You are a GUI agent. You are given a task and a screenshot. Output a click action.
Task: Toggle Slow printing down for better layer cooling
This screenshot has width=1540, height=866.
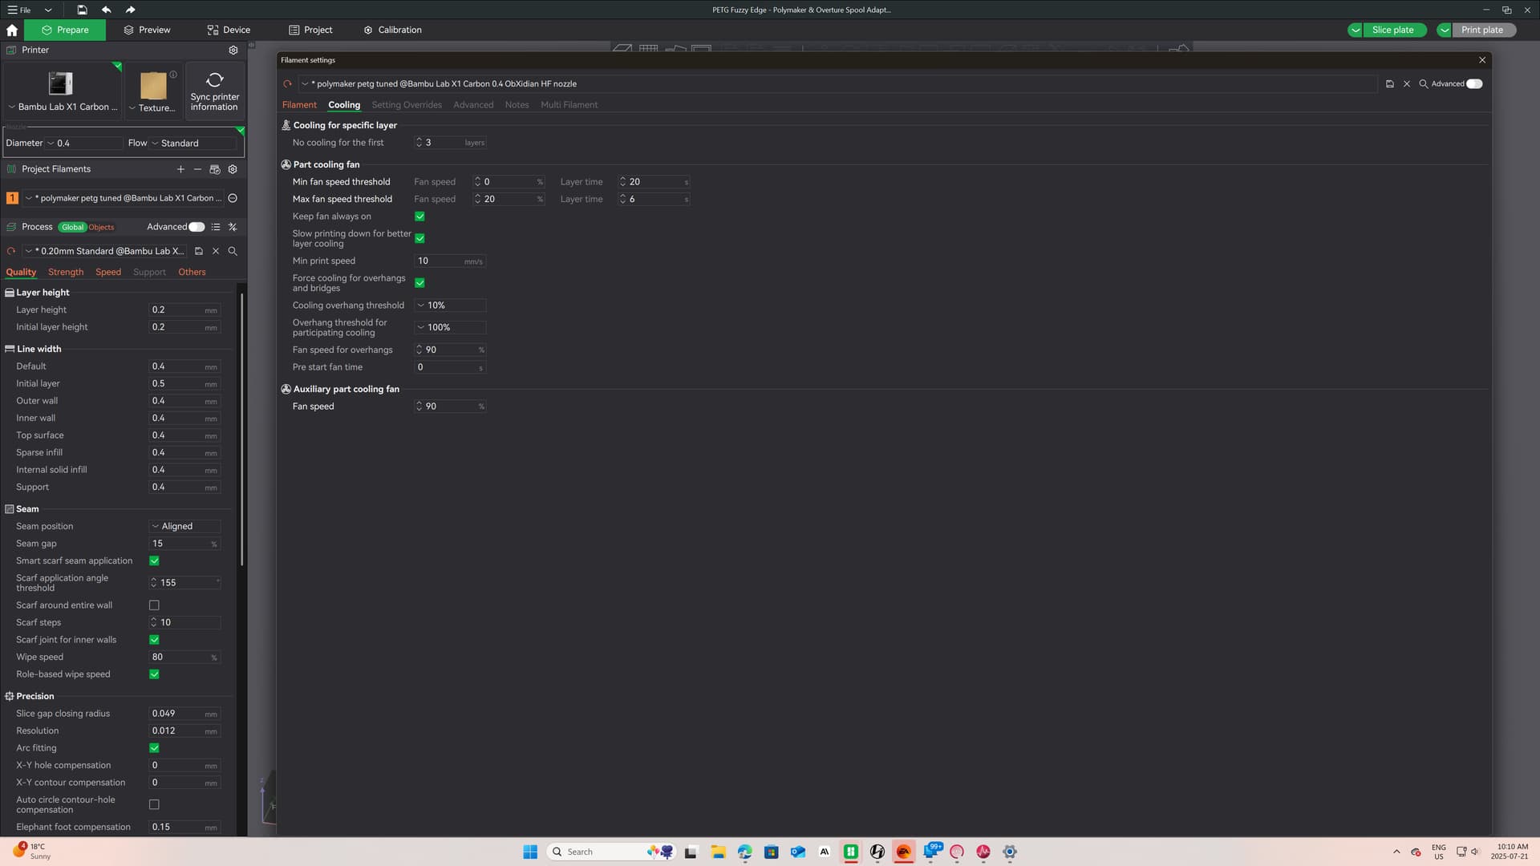419,238
